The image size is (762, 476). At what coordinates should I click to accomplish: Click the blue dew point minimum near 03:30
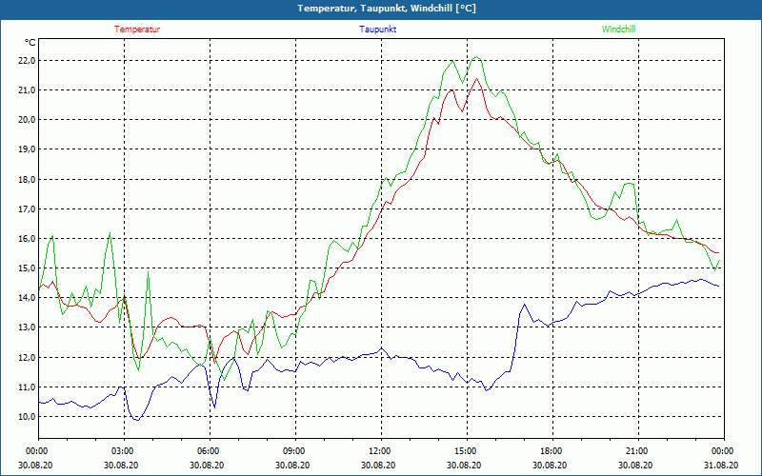pyautogui.click(x=137, y=420)
